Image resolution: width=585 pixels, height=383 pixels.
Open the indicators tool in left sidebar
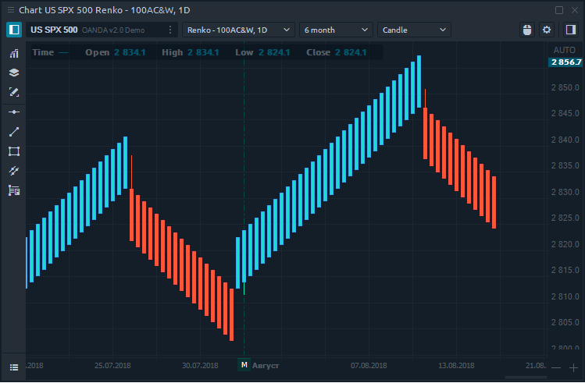click(x=13, y=54)
